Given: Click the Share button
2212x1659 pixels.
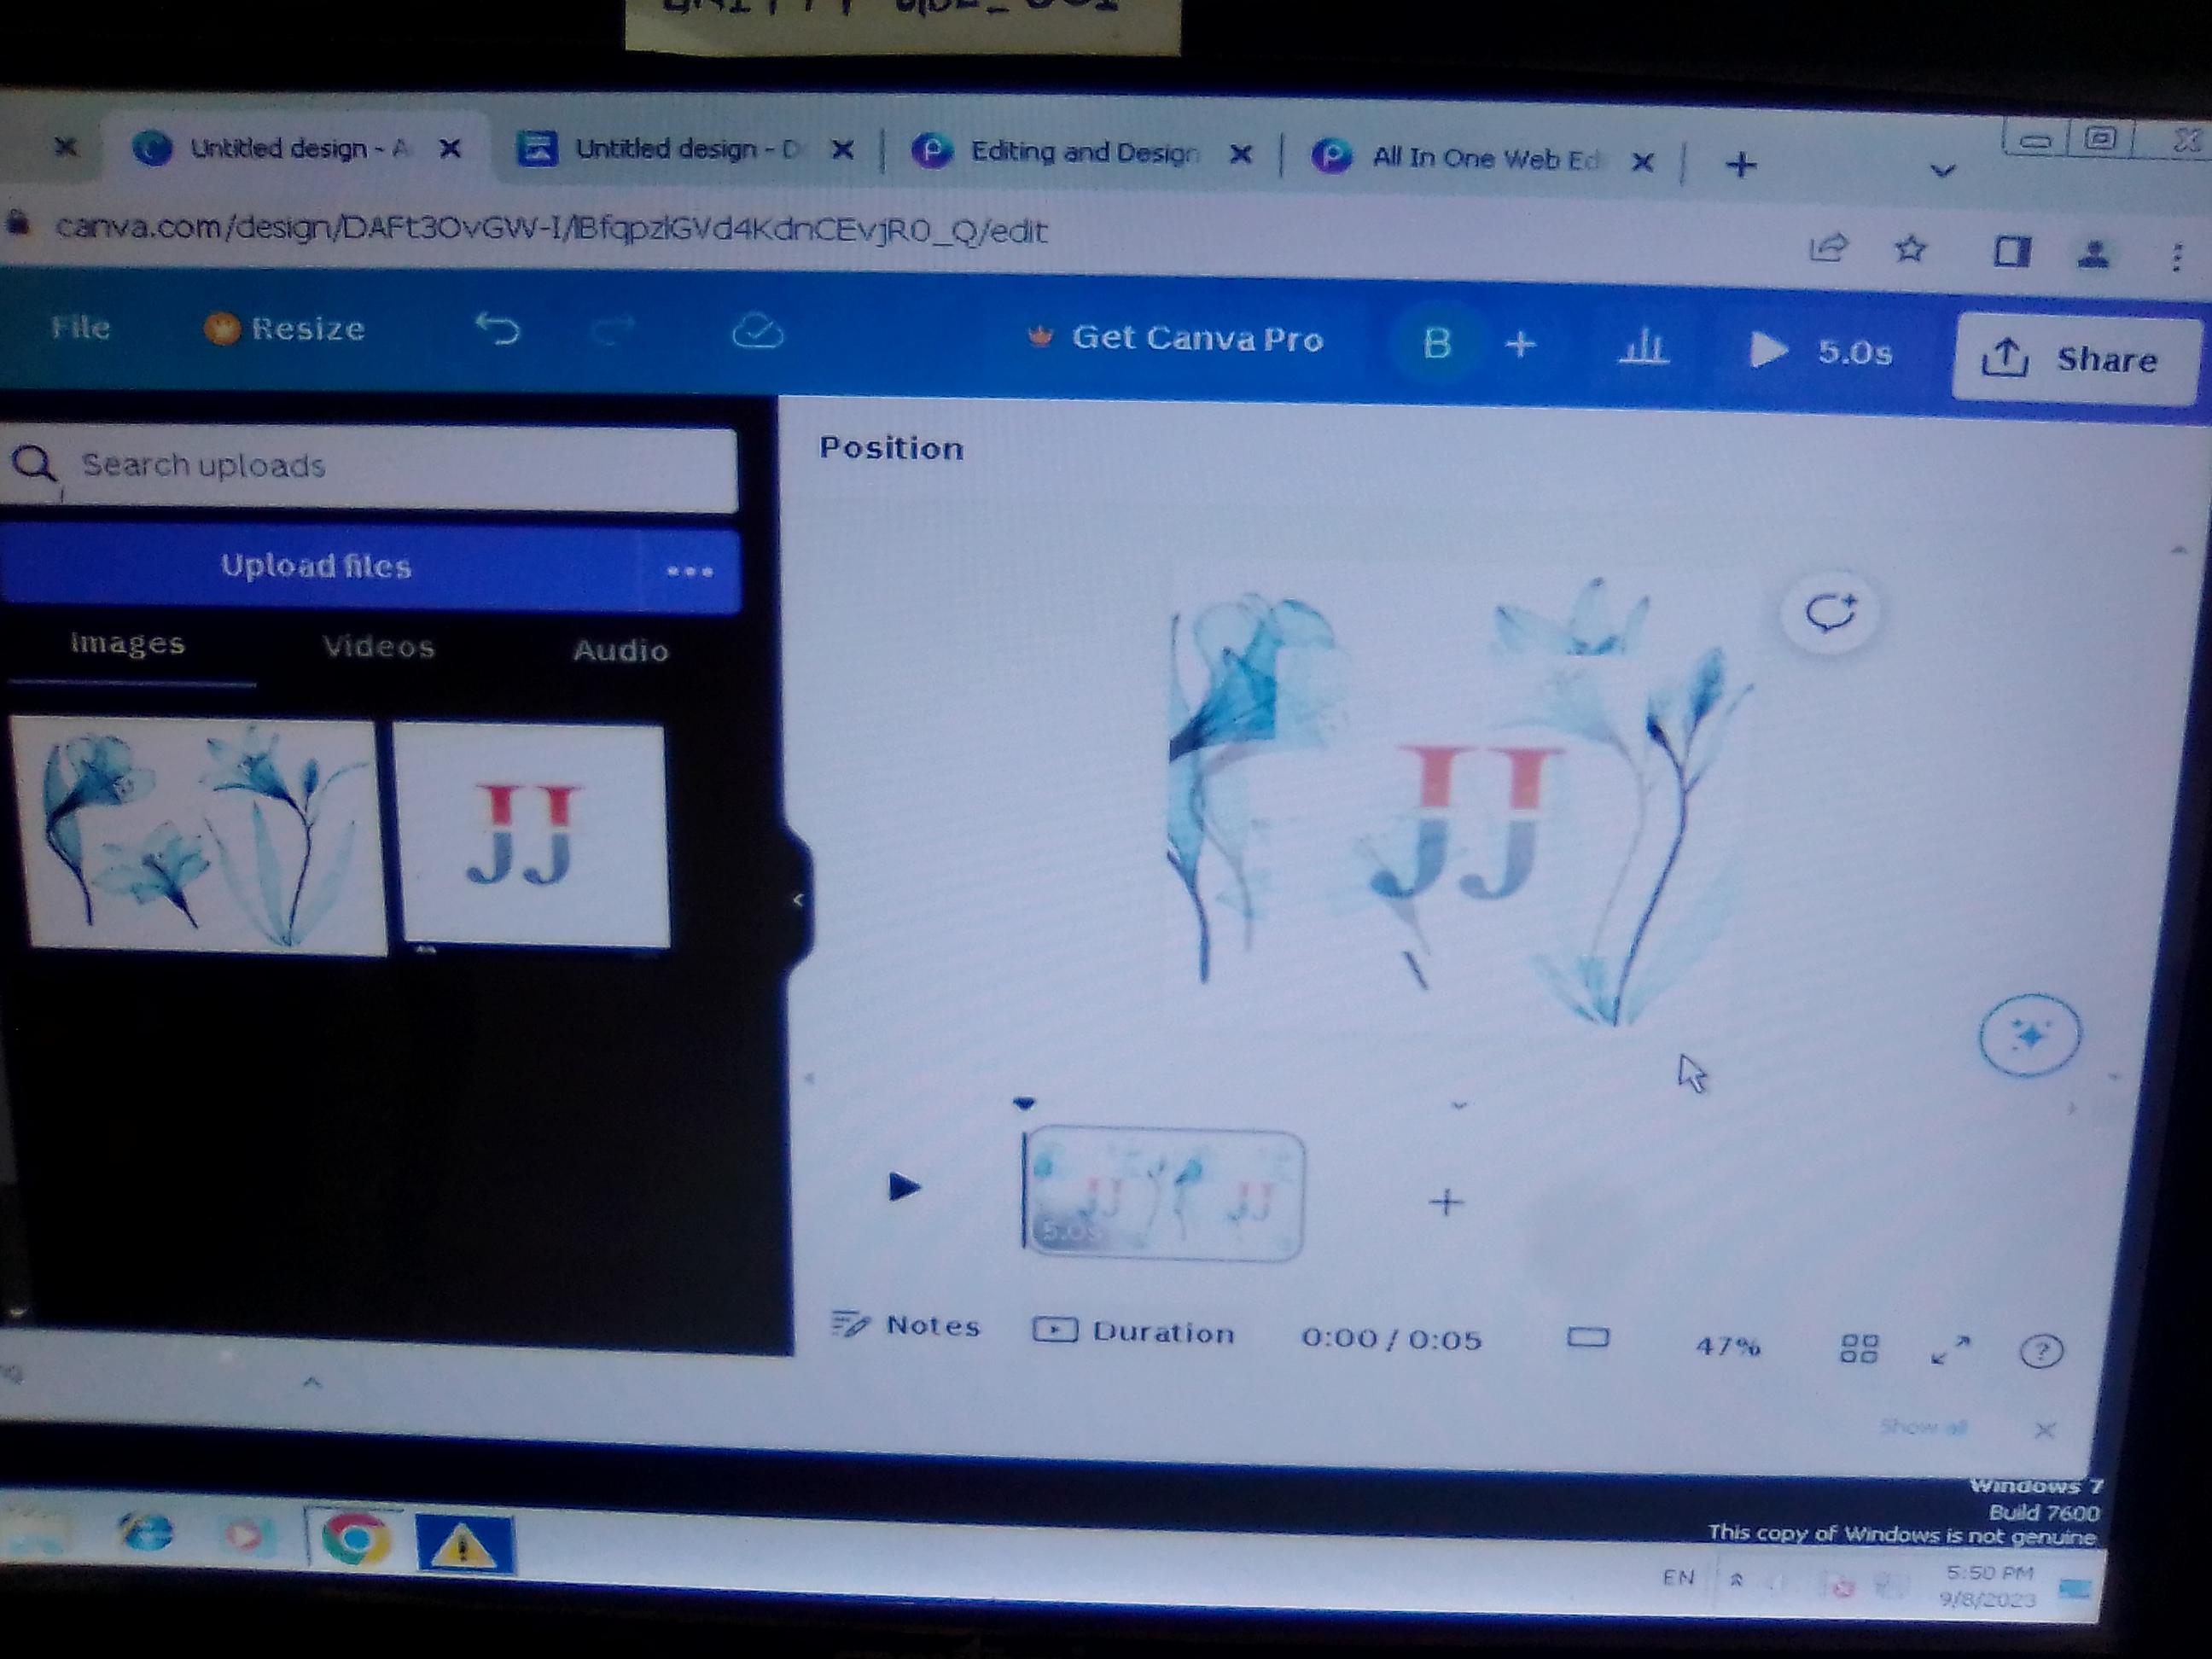Looking at the screenshot, I should click(x=2074, y=359).
